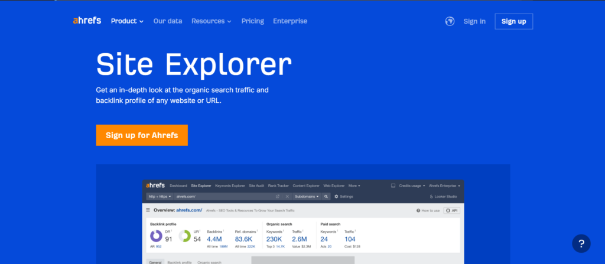Image resolution: width=605 pixels, height=264 pixels.
Task: Select Keywords Explorer in the preview navigation
Action: click(x=230, y=185)
